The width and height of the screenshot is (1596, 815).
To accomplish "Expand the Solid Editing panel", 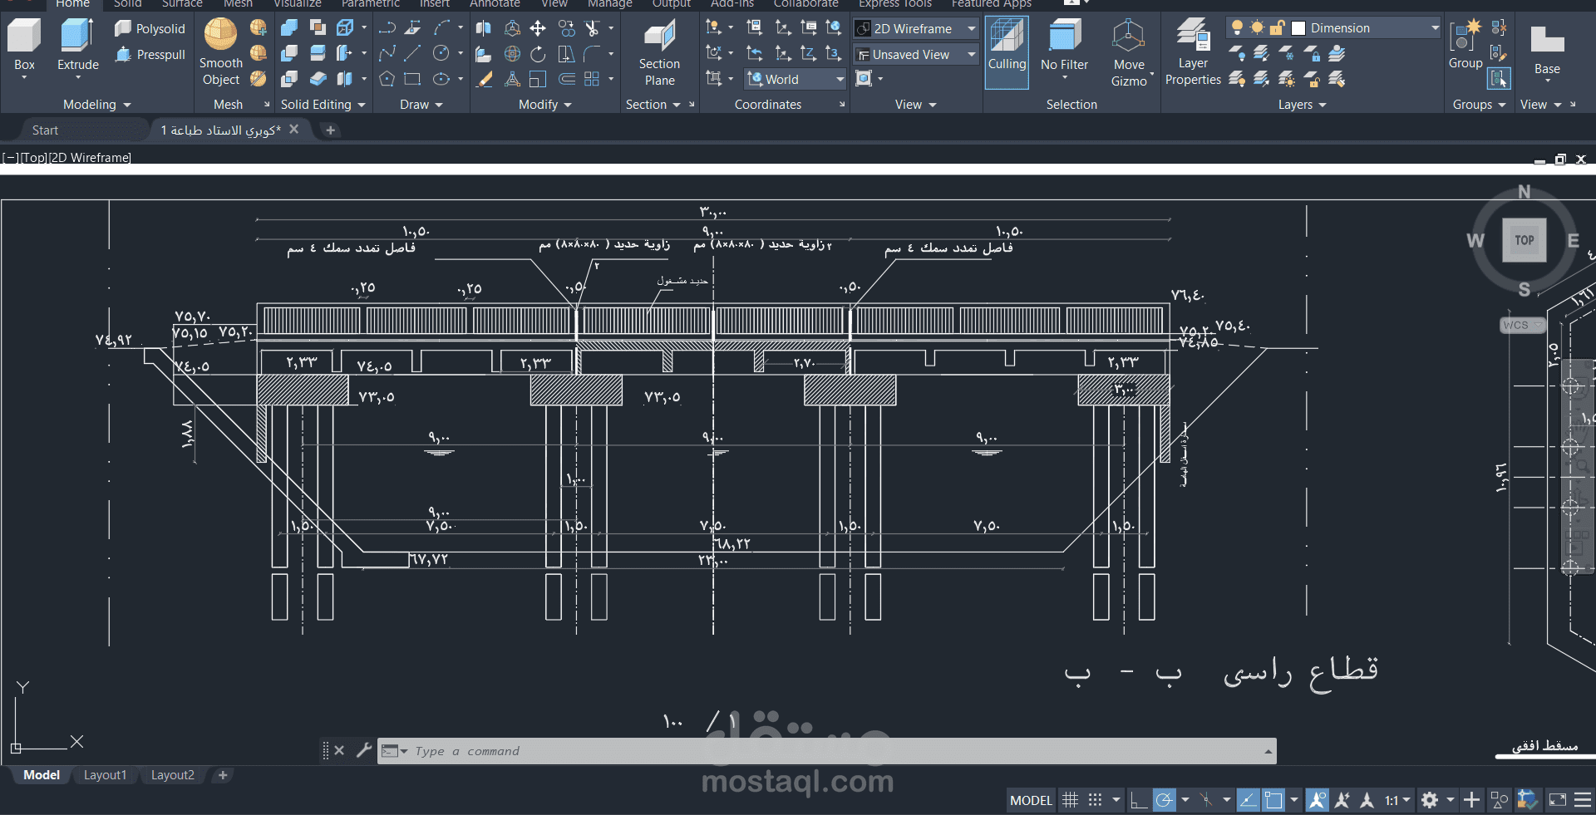I will coord(323,105).
